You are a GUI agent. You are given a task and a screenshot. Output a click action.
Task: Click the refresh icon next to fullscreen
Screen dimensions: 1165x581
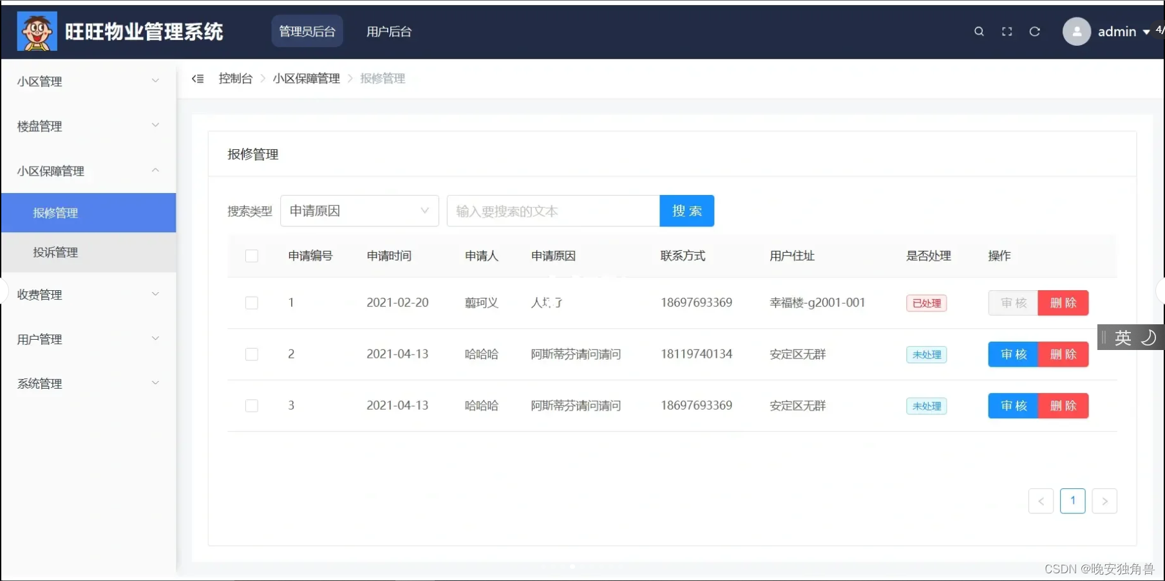pyautogui.click(x=1035, y=31)
